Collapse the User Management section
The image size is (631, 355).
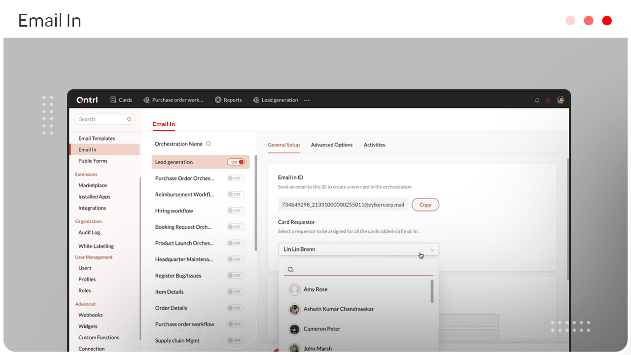[94, 257]
